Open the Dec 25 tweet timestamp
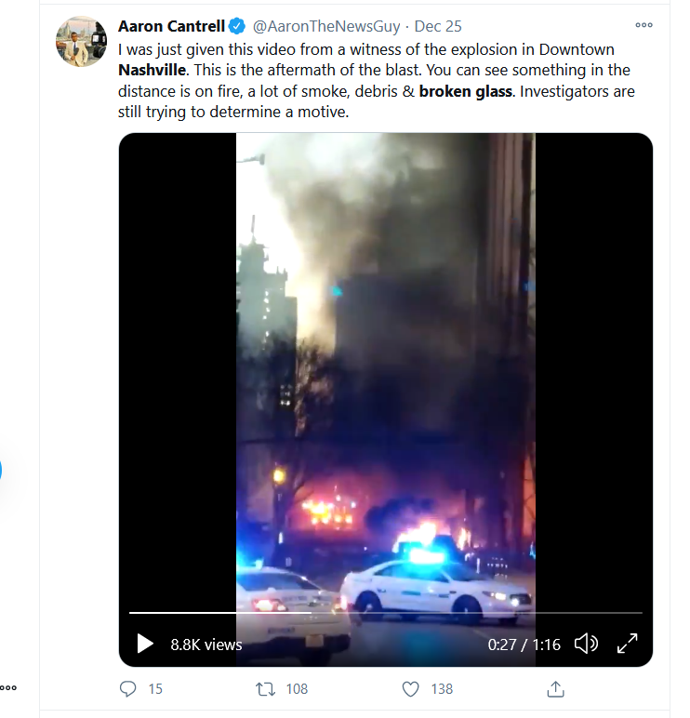The width and height of the screenshot is (690, 718). click(x=438, y=27)
